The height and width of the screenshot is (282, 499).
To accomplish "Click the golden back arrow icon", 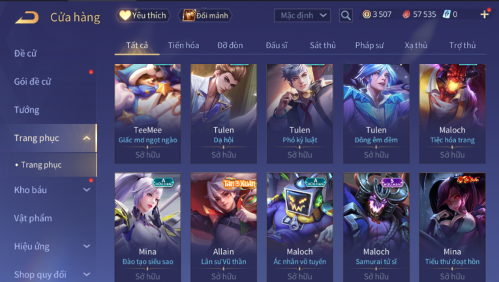I will [27, 17].
